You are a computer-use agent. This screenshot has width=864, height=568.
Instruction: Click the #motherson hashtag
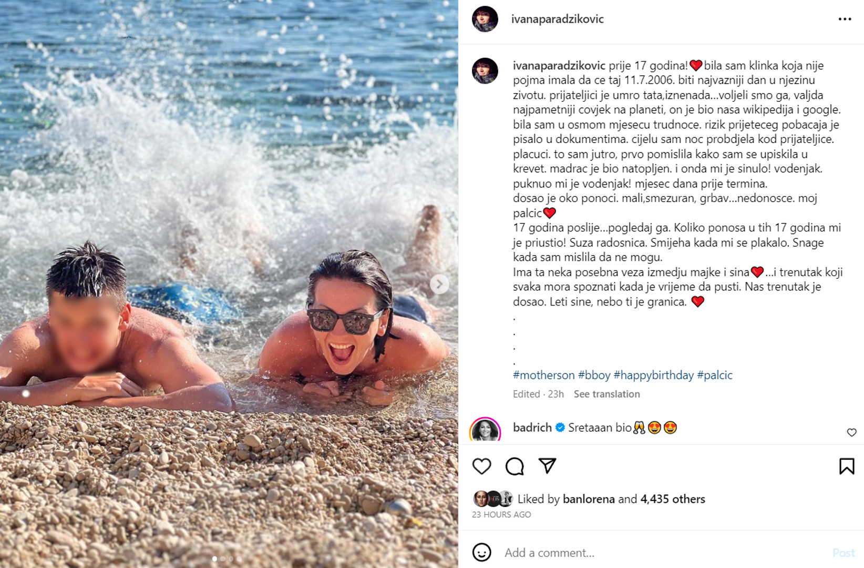point(543,375)
